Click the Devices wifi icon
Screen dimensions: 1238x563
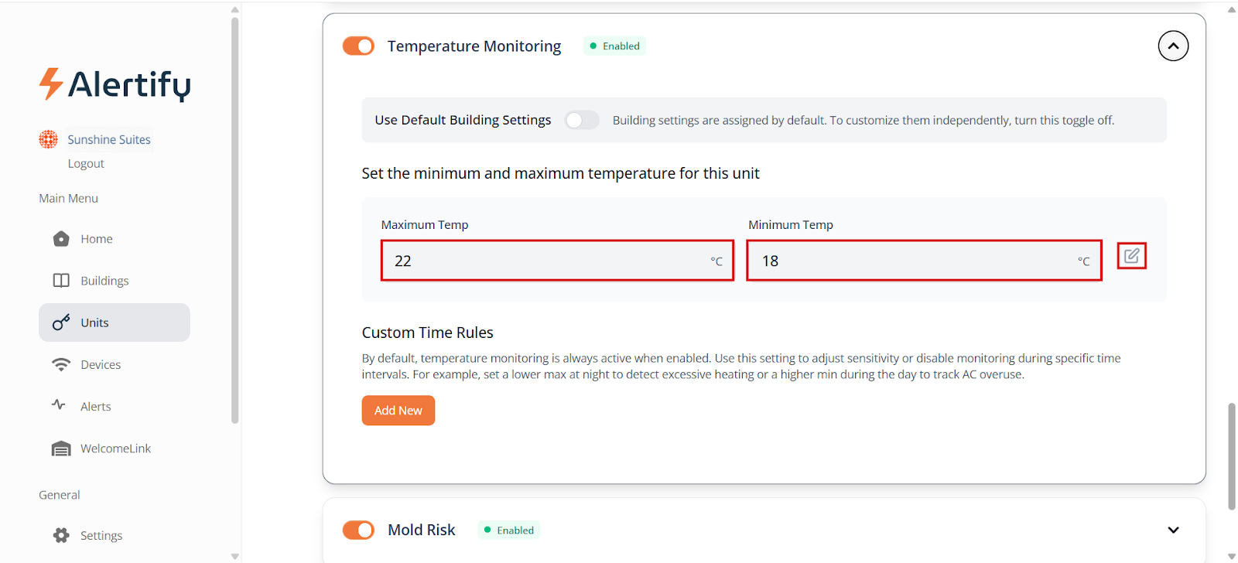tap(61, 364)
